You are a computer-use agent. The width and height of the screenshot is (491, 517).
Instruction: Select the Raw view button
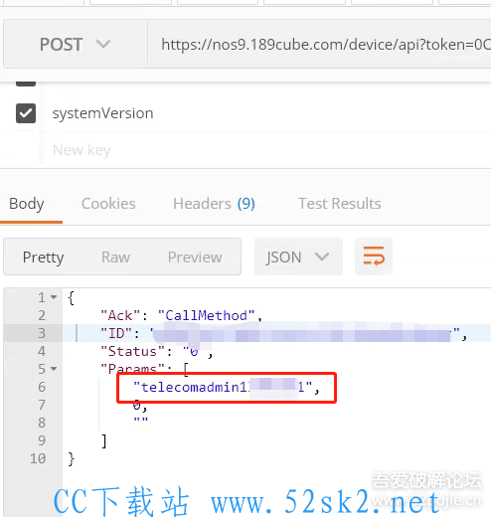tap(115, 257)
